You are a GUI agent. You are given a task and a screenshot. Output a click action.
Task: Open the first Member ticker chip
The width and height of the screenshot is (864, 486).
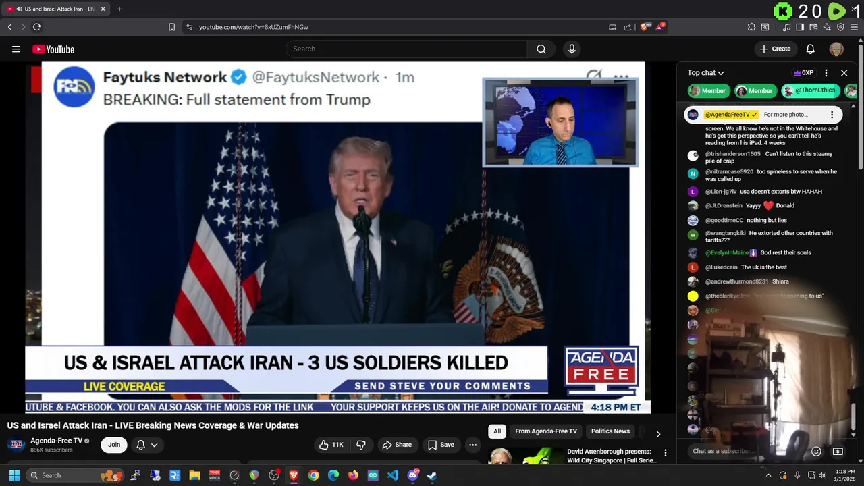tap(707, 90)
